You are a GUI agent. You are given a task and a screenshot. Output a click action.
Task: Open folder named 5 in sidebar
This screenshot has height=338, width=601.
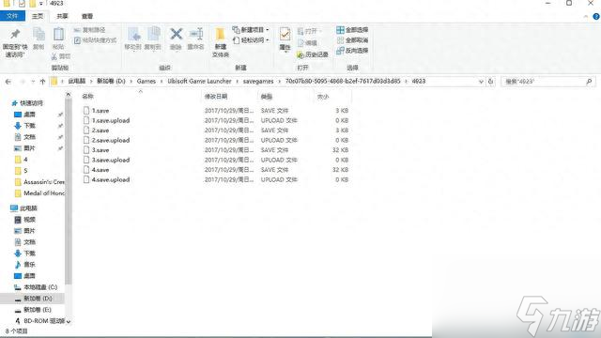tap(25, 171)
